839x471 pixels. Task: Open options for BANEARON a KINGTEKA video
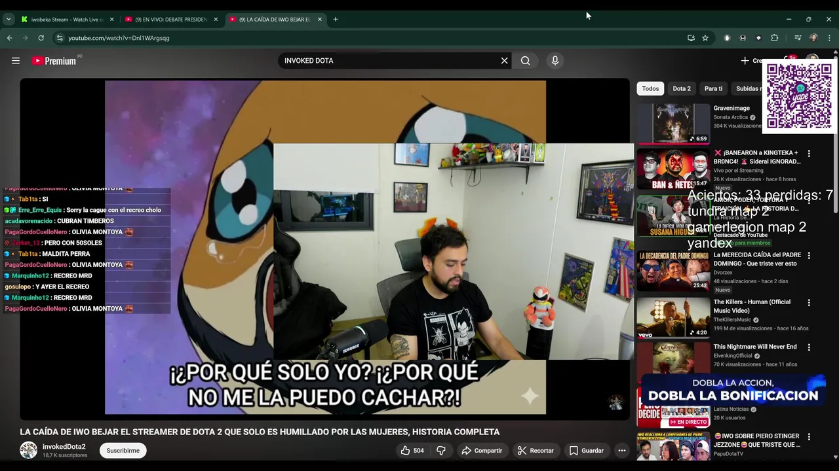pyautogui.click(x=809, y=154)
